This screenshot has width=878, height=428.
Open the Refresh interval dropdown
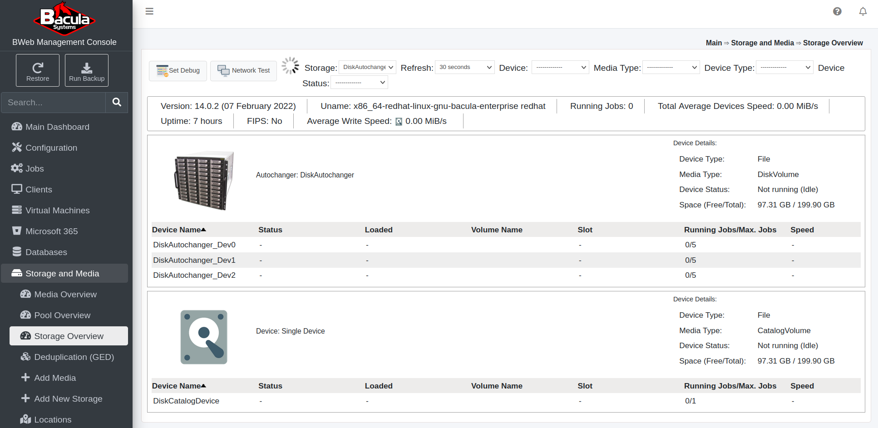(465, 67)
